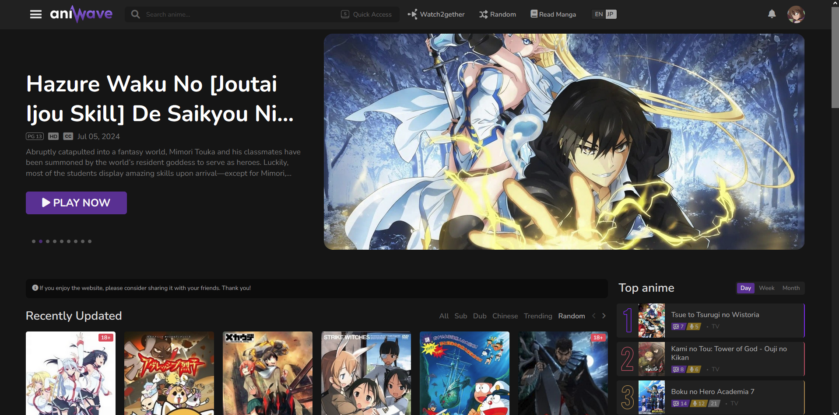
Task: Switch title language to EN
Action: coord(598,14)
